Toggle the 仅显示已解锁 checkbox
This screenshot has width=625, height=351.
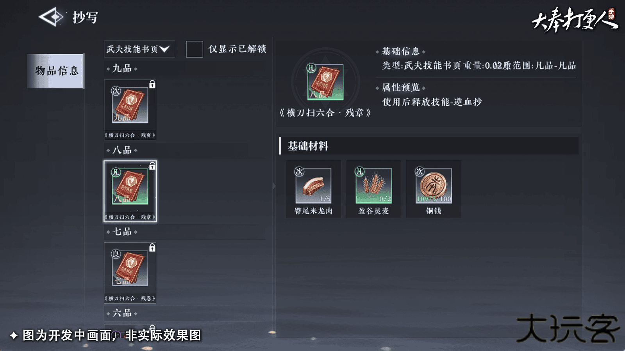coord(195,49)
